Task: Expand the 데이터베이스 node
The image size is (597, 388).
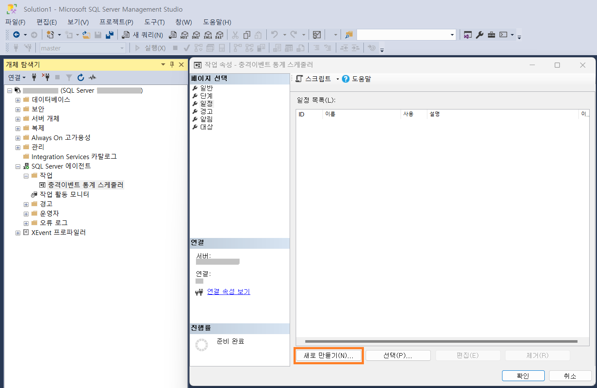Action: coord(18,100)
